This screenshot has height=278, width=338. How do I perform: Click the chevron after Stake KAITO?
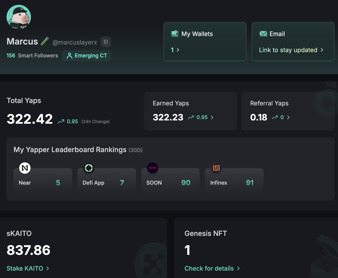coord(48,268)
